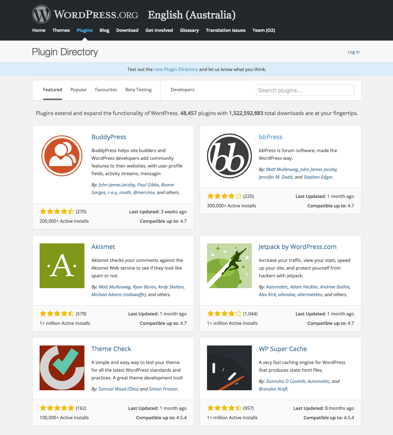This screenshot has width=393, height=435.
Task: Click the Plugin Directory heading
Action: pos(65,52)
